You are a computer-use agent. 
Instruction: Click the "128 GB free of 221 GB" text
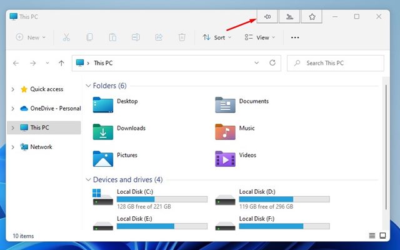click(144, 207)
